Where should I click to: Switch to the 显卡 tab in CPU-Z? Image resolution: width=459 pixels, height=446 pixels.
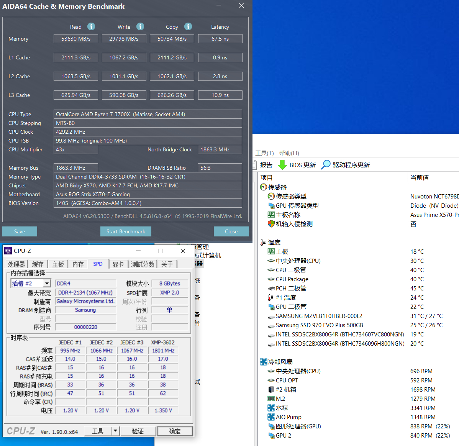tap(118, 264)
